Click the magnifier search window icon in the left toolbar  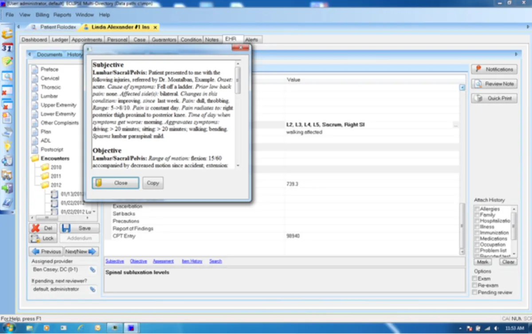[7, 76]
